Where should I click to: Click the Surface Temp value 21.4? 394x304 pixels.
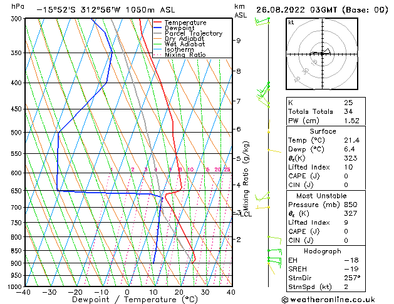pos(351,140)
